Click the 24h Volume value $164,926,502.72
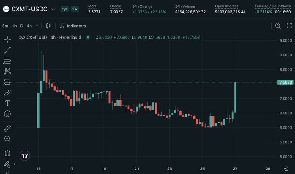The height and width of the screenshot is (174, 295). pos(190,12)
